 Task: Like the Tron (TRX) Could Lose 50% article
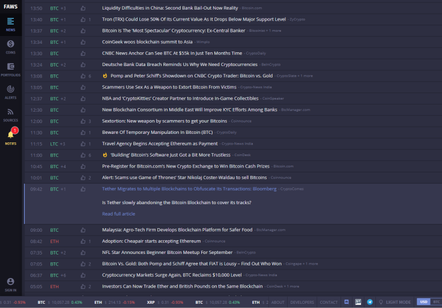pyautogui.click(x=83, y=19)
